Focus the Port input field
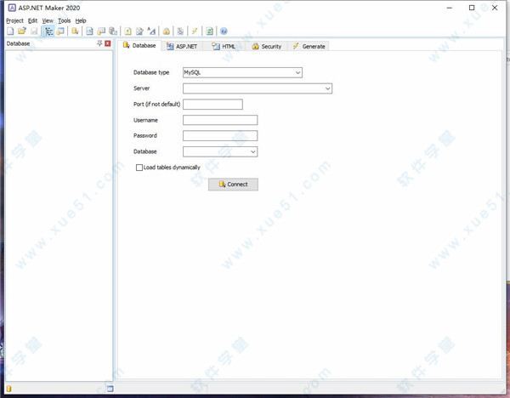The width and height of the screenshot is (510, 398). [212, 104]
